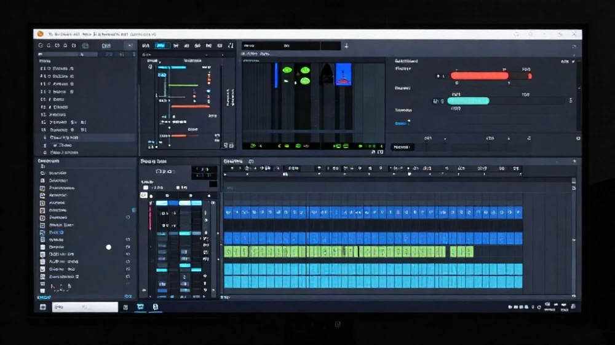Select the green clip track in the timeline

point(348,252)
